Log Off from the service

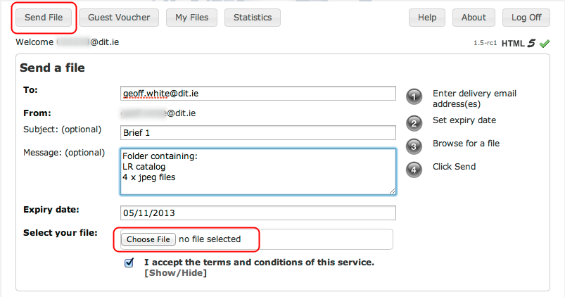[526, 18]
